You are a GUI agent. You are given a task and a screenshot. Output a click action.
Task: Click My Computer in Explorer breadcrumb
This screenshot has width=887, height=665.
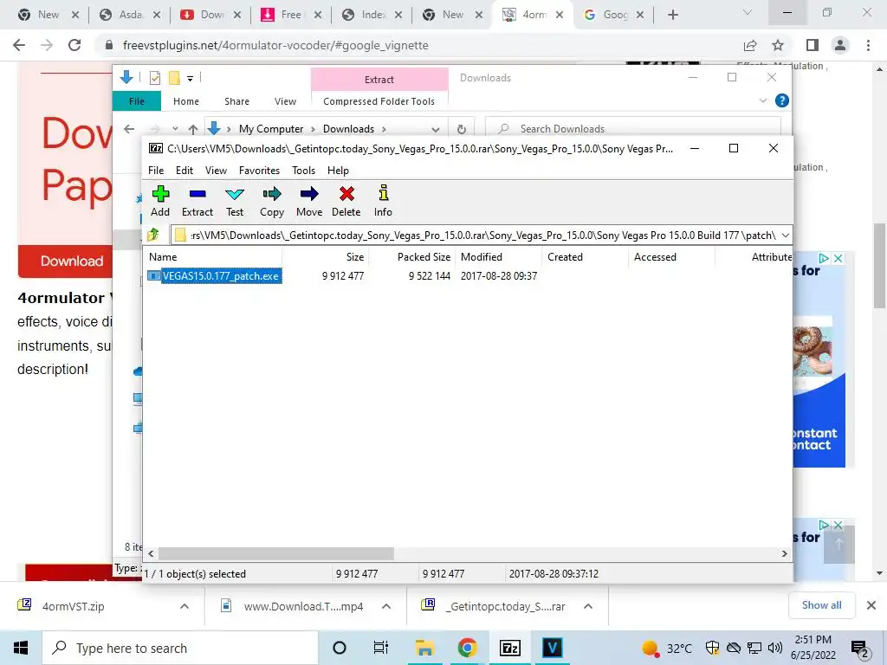(271, 129)
